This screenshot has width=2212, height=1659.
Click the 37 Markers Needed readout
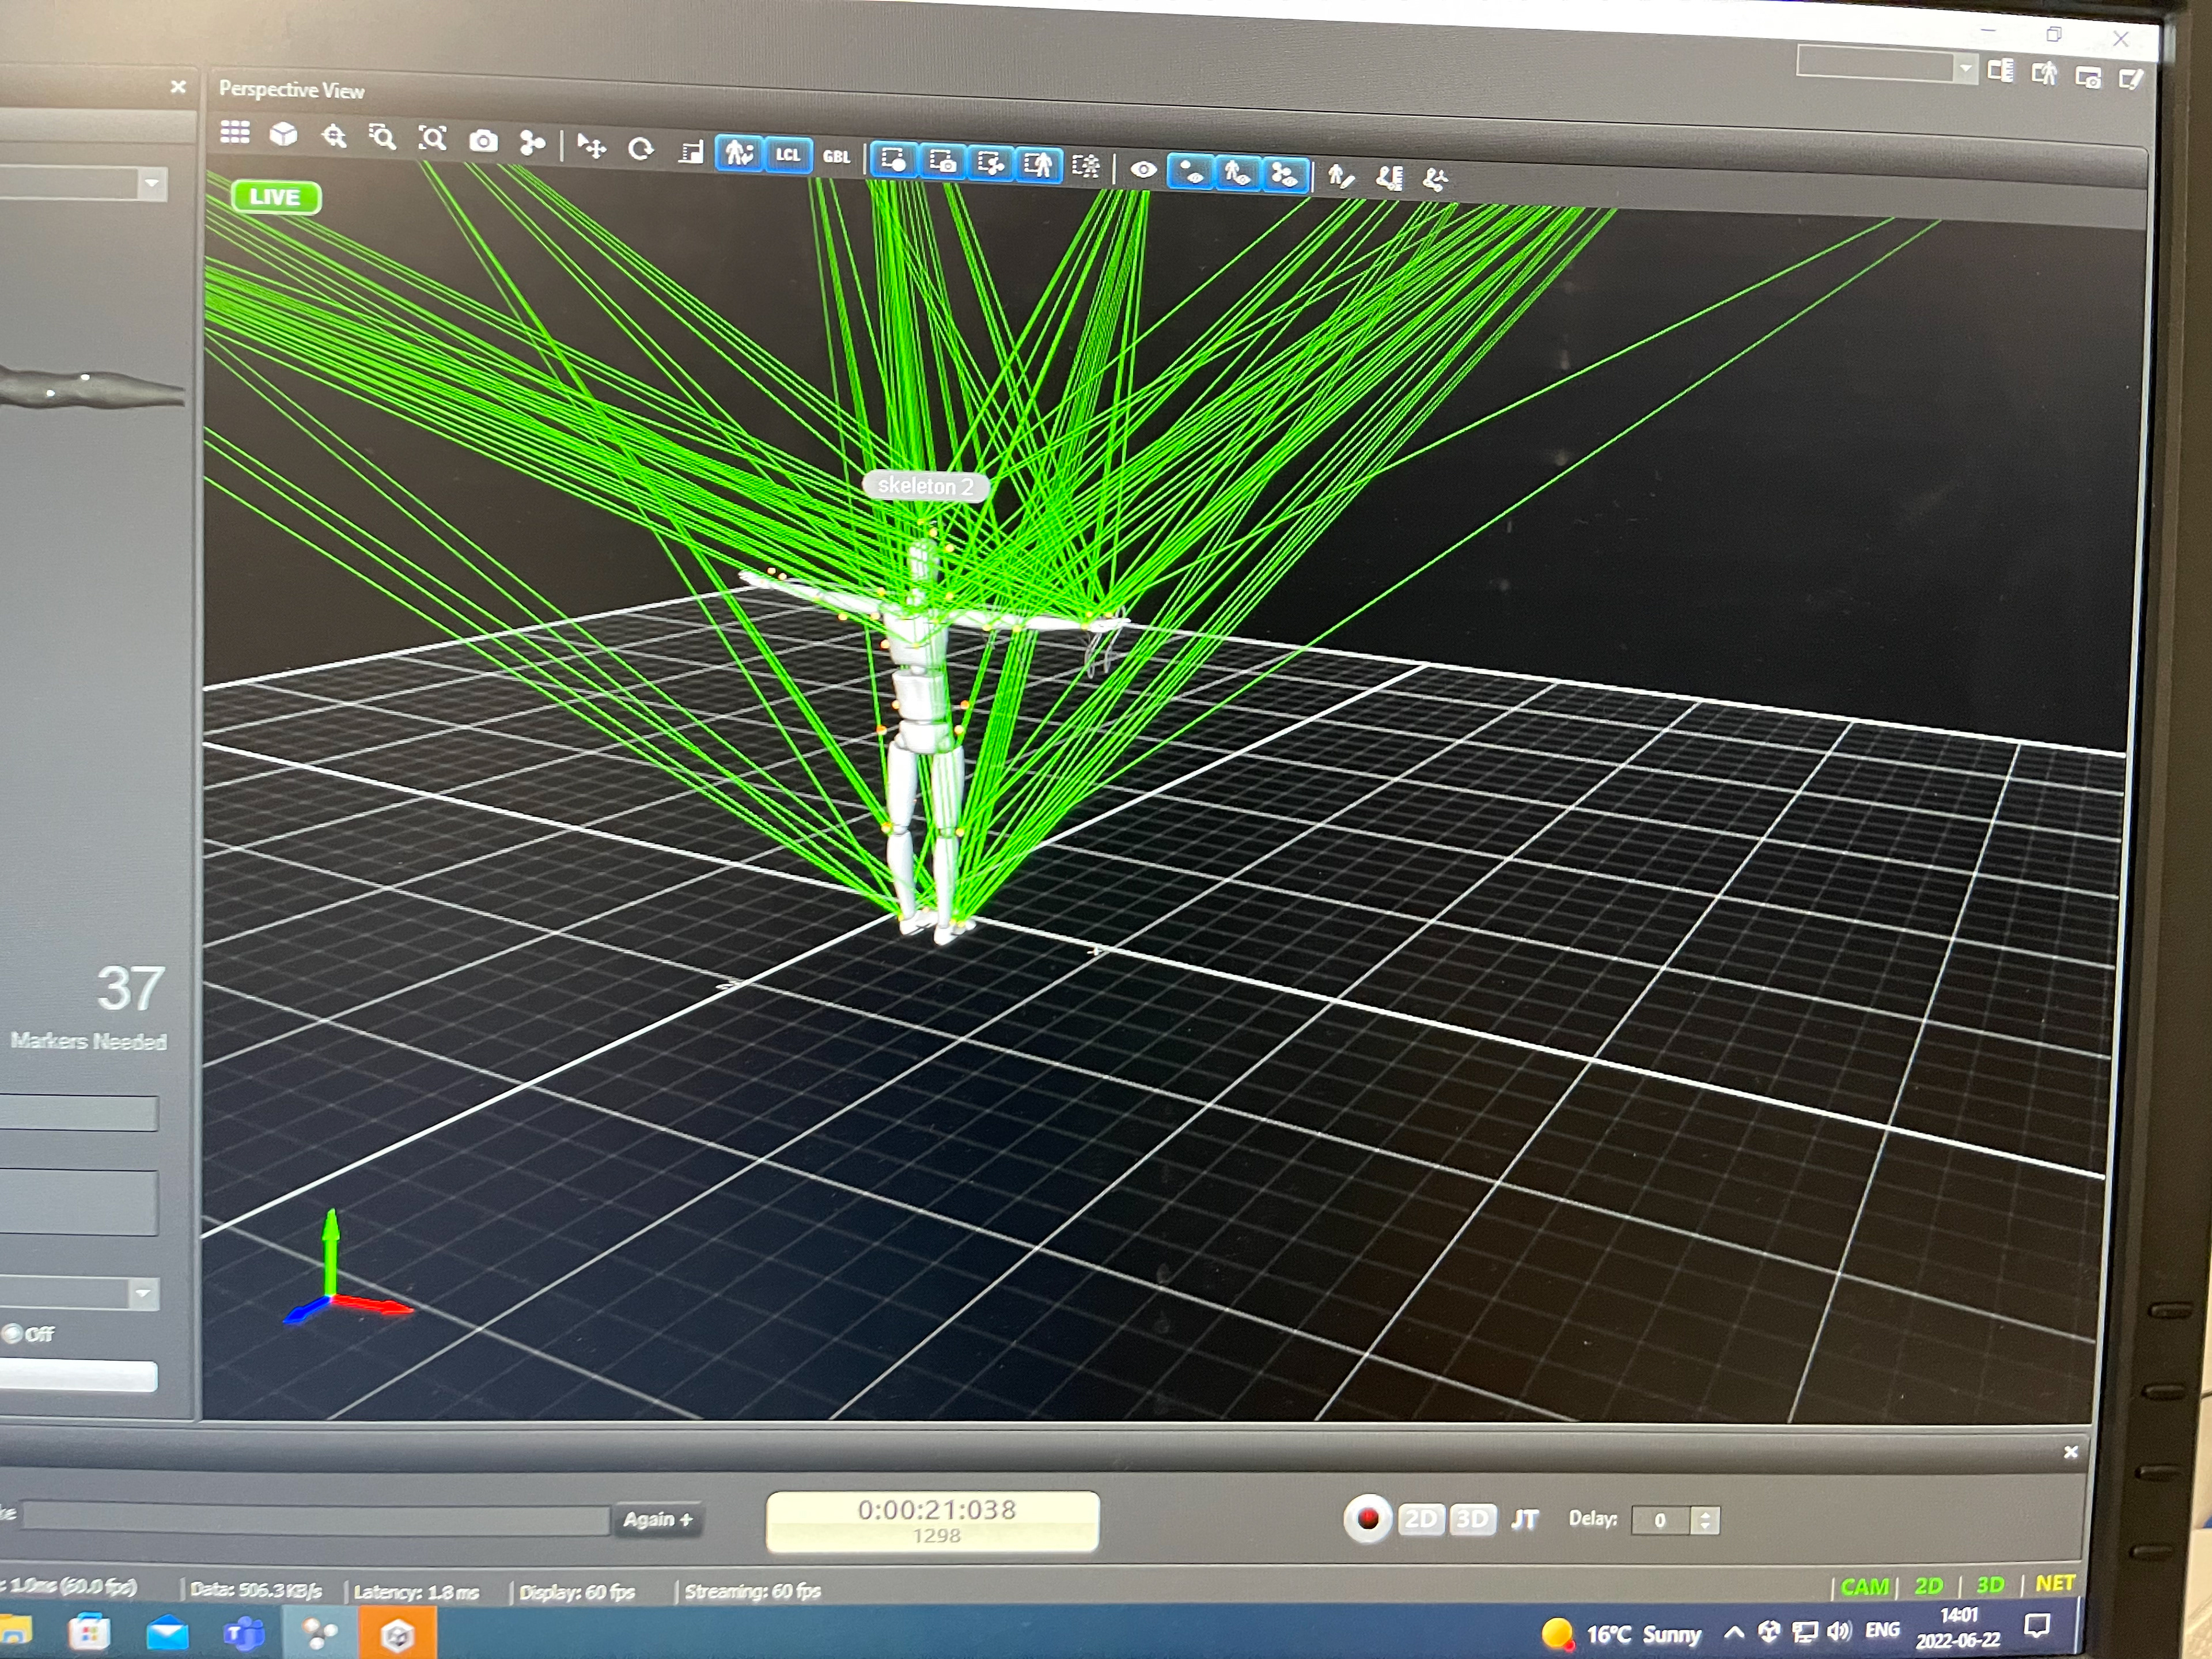90,1008
